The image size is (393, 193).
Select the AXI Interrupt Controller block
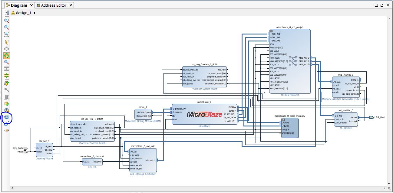pyautogui.click(x=143, y=160)
